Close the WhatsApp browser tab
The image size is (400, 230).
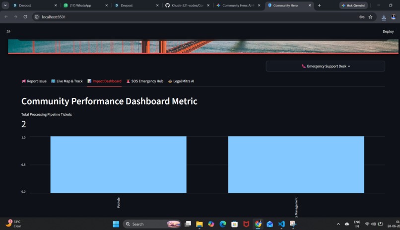106,5
